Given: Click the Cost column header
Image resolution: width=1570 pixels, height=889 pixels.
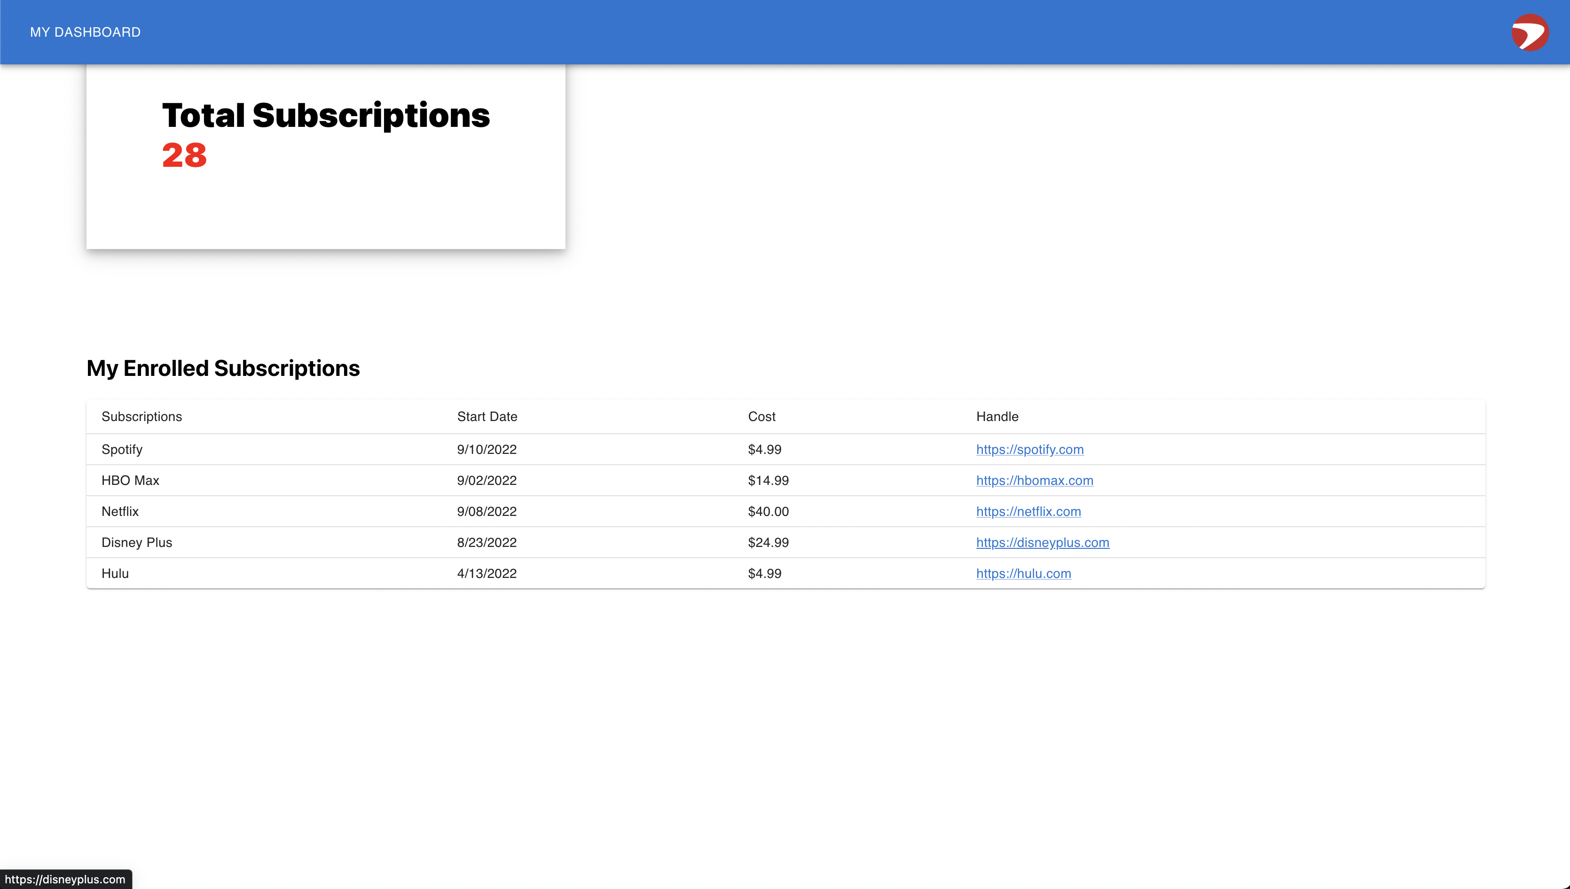Looking at the screenshot, I should click(761, 416).
